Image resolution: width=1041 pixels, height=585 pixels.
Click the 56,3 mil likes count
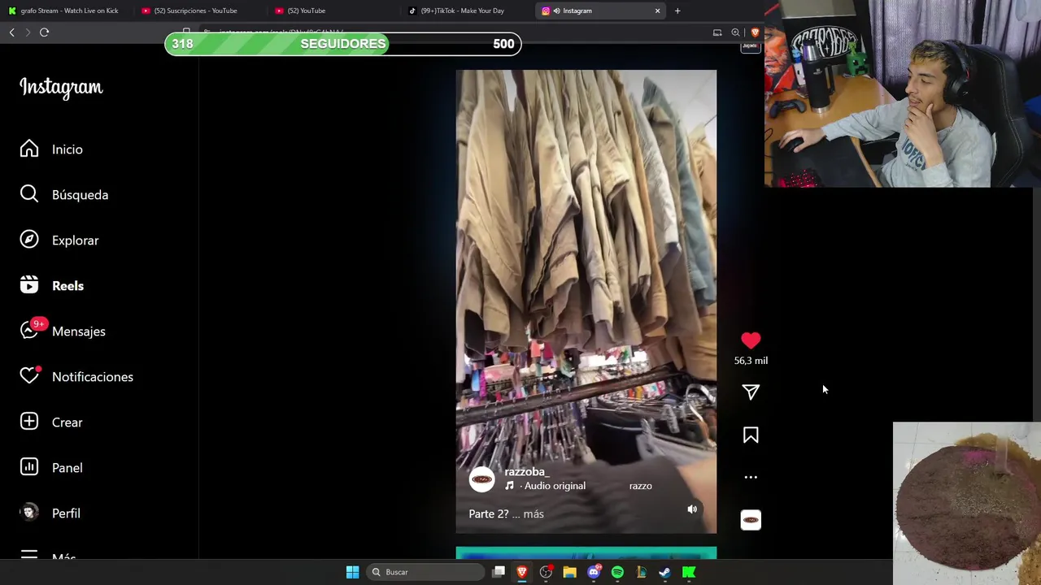pos(751,361)
